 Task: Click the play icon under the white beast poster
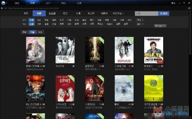point(133,104)
